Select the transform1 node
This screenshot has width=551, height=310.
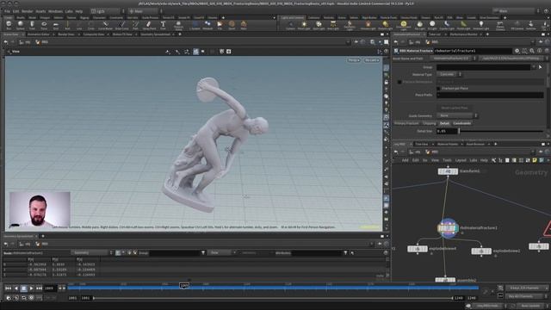(448, 171)
